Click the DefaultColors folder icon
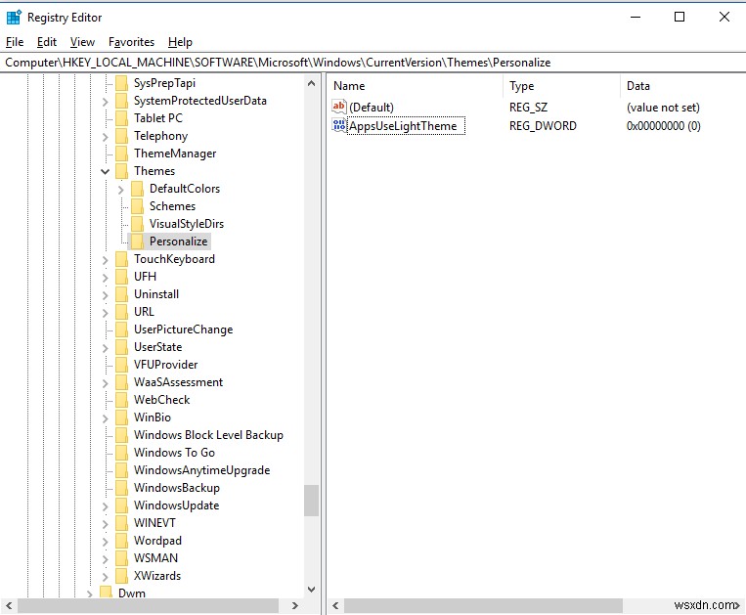746x615 pixels. tap(137, 189)
